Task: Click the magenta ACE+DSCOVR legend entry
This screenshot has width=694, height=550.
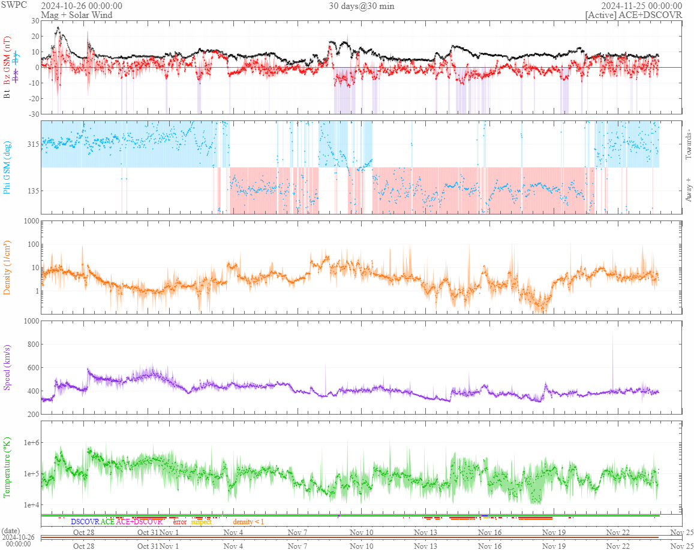Action: click(x=140, y=522)
